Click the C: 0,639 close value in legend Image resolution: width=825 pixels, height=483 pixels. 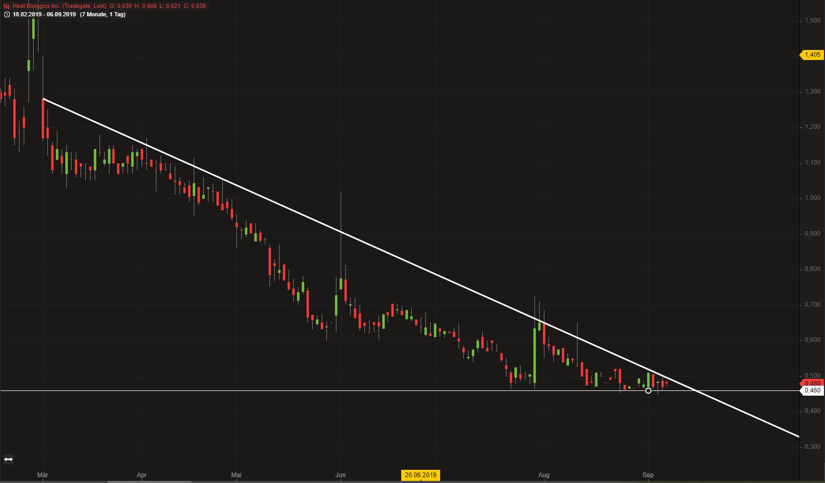tap(195, 5)
